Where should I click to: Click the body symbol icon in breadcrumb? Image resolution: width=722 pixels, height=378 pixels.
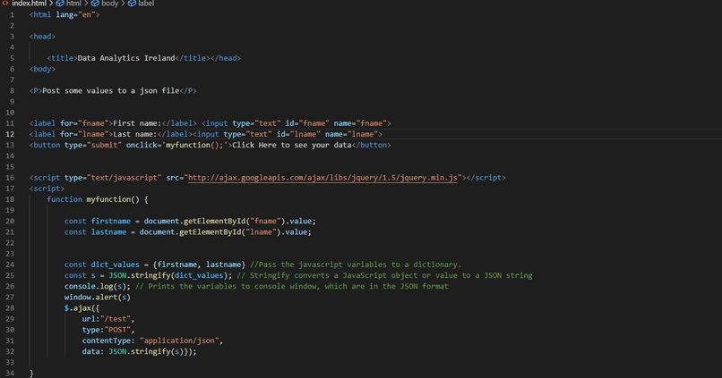coord(95,4)
